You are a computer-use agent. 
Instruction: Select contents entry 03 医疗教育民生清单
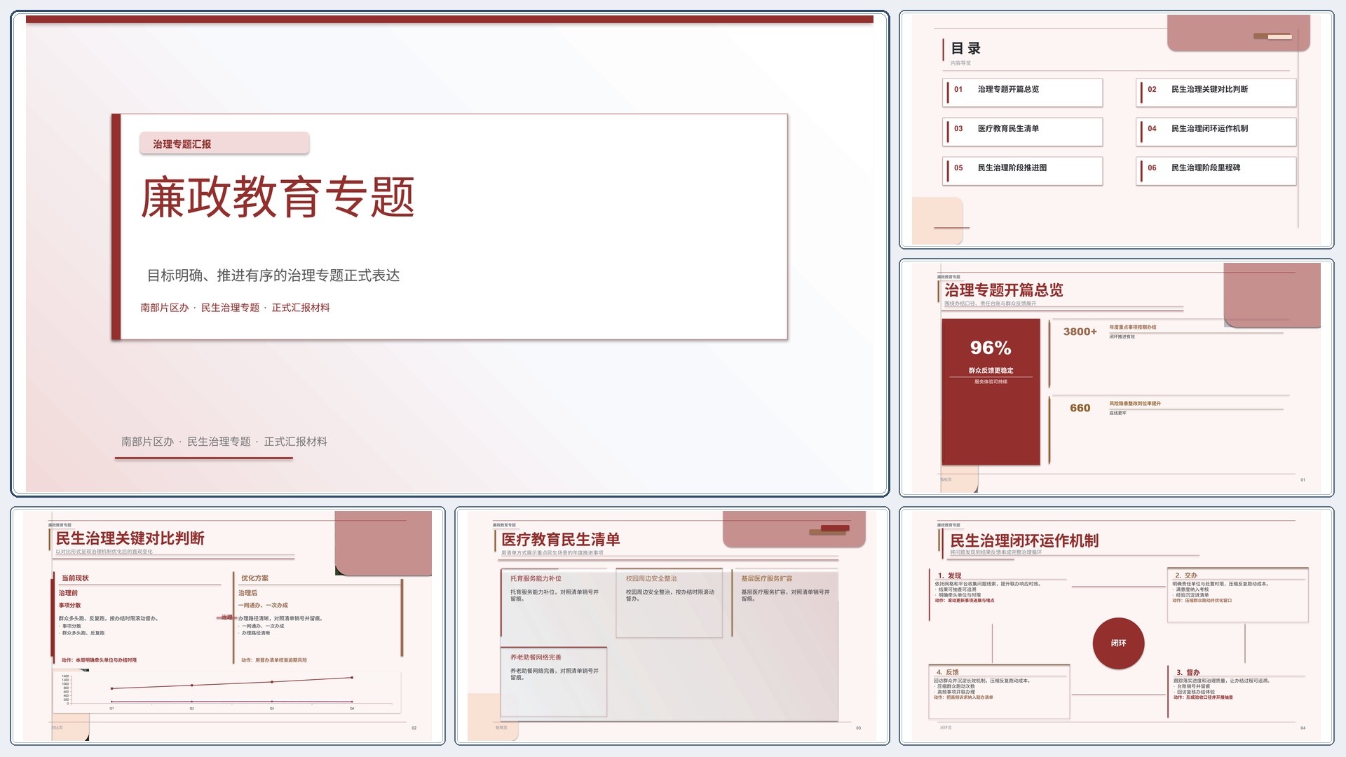click(1023, 131)
